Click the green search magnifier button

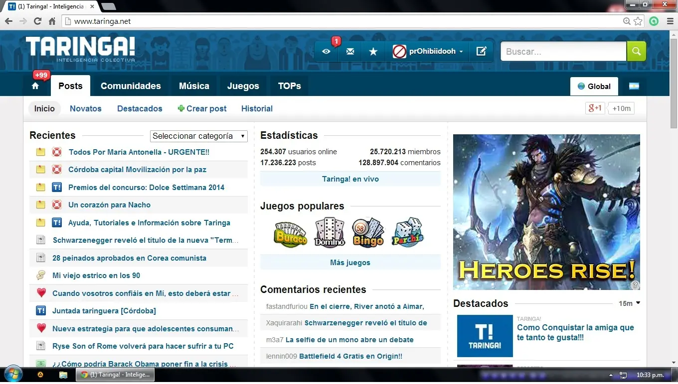(636, 51)
